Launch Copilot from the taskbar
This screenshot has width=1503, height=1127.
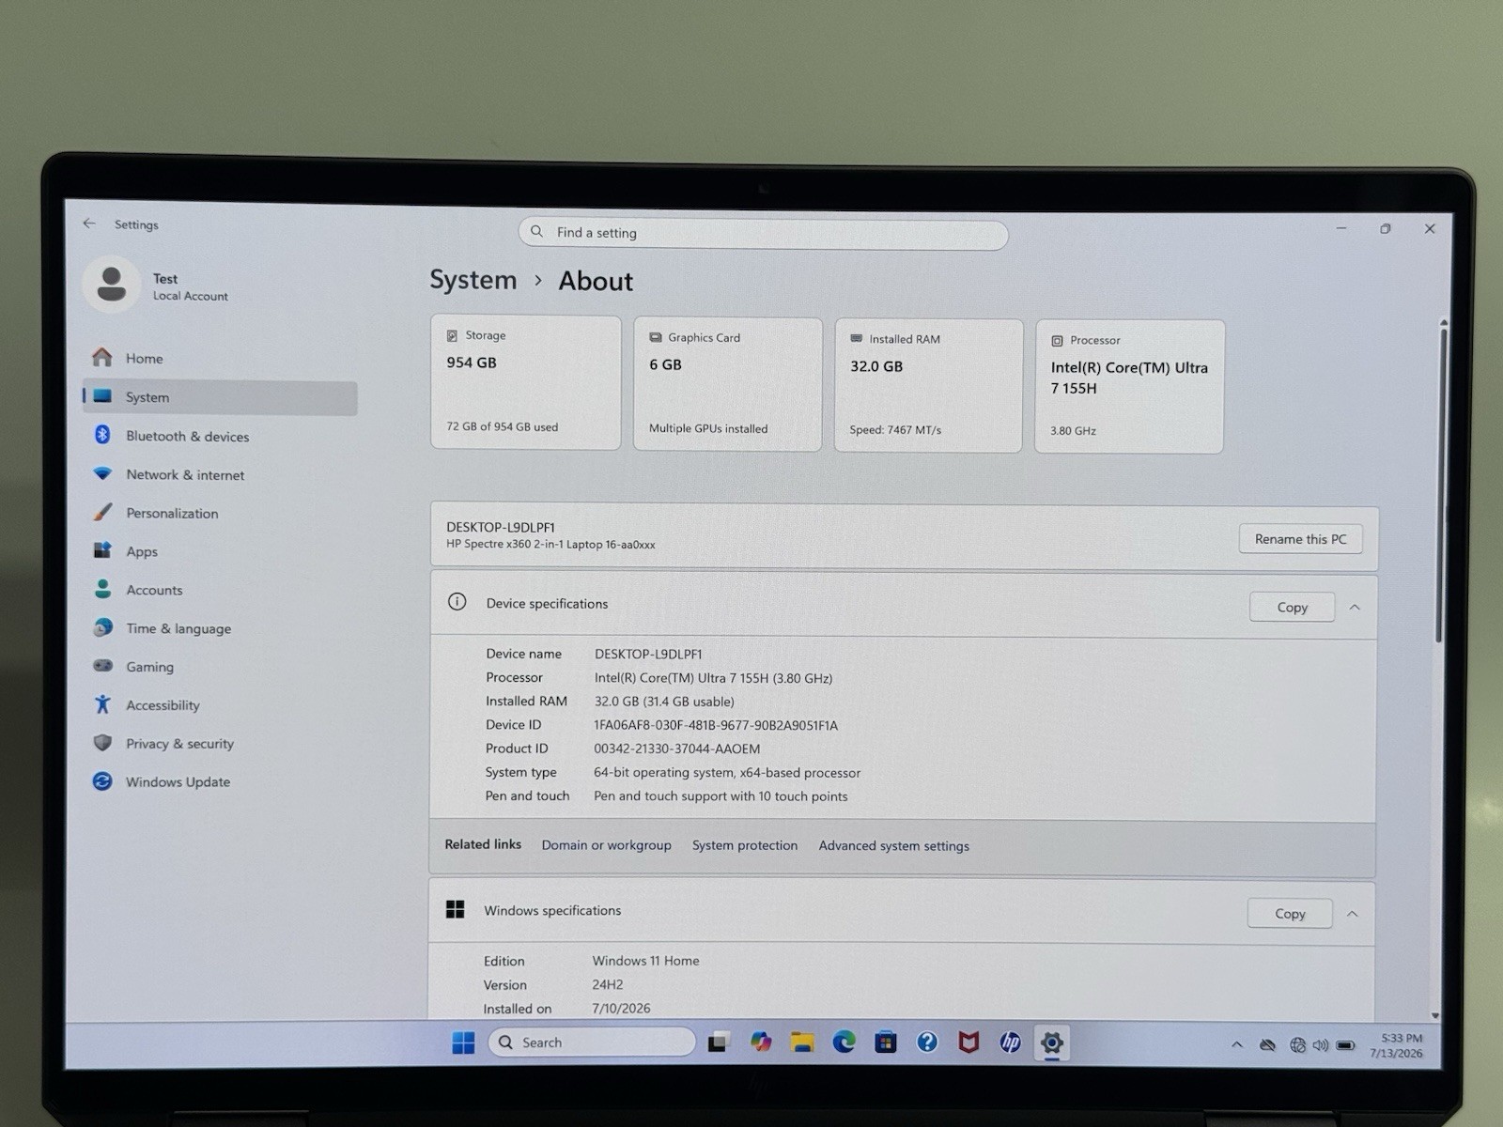761,1042
